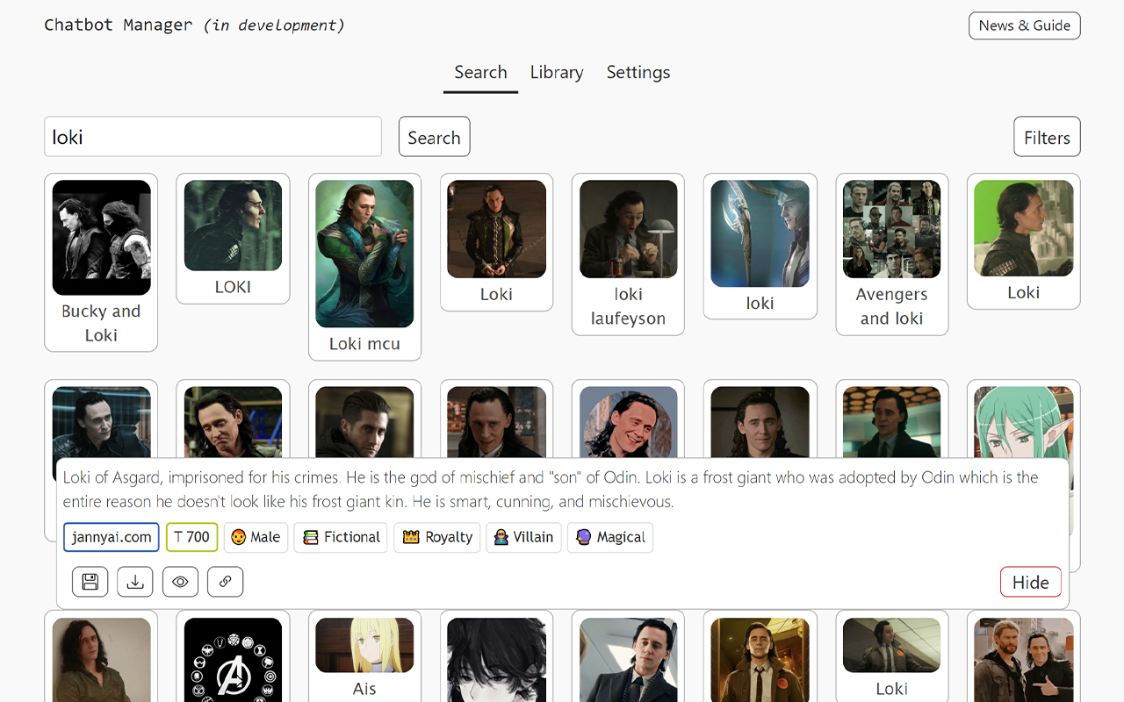The width and height of the screenshot is (1124, 702).
Task: Click the Loki of Asgard description text
Action: click(x=551, y=490)
